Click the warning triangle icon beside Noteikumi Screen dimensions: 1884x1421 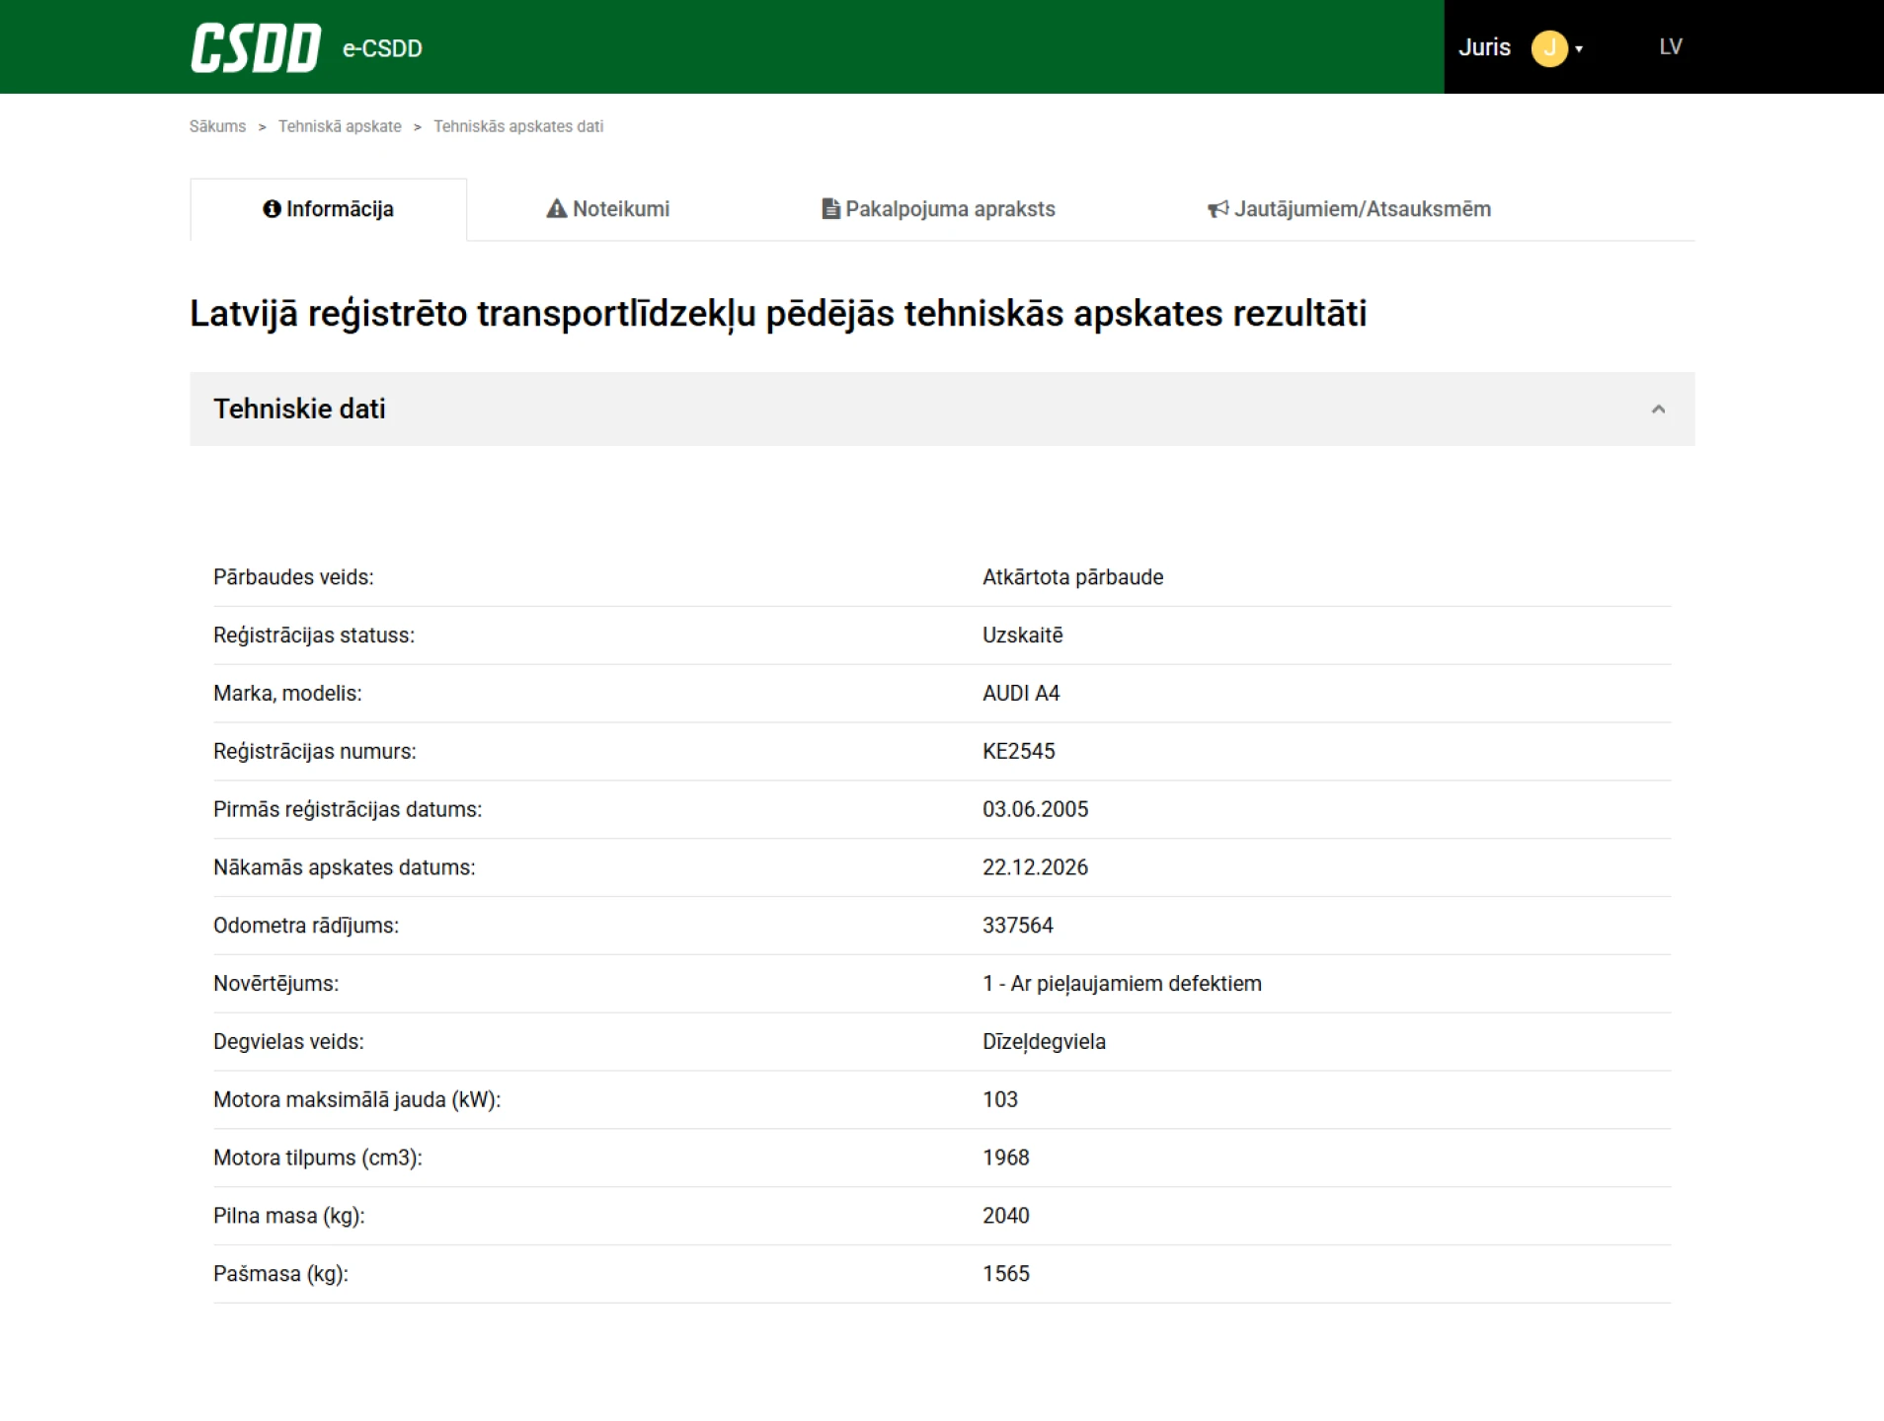tap(556, 209)
